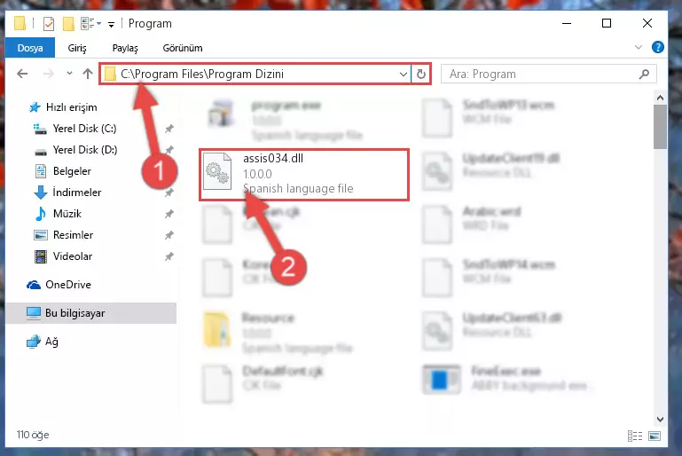The height and width of the screenshot is (456, 682).
Task: Expand the address bar history dropdown
Action: click(x=404, y=74)
